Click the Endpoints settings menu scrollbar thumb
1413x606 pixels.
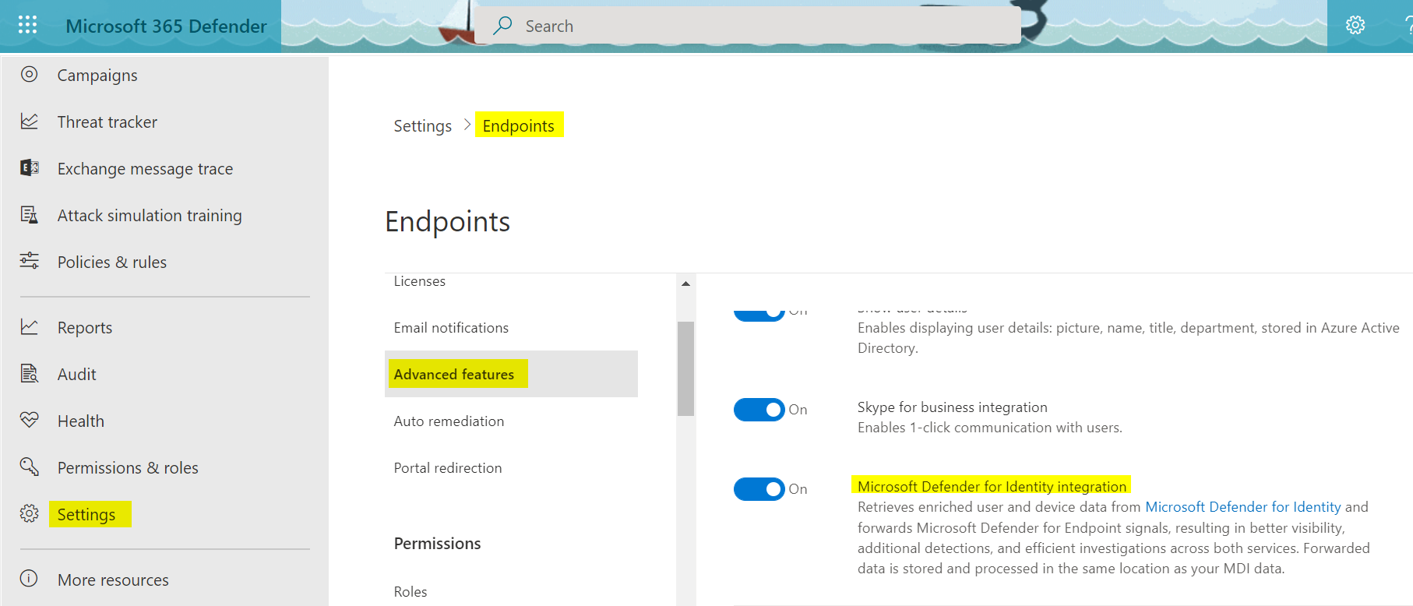tap(685, 368)
